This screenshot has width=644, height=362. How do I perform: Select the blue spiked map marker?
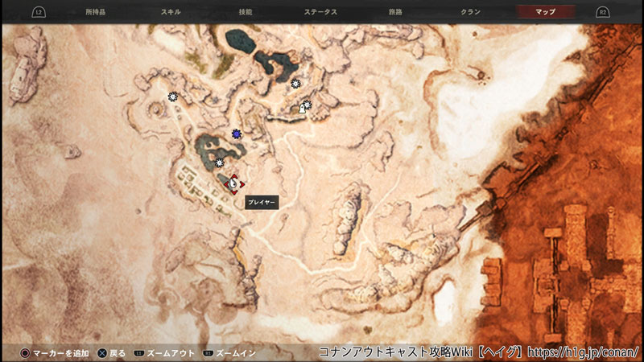coord(236,134)
